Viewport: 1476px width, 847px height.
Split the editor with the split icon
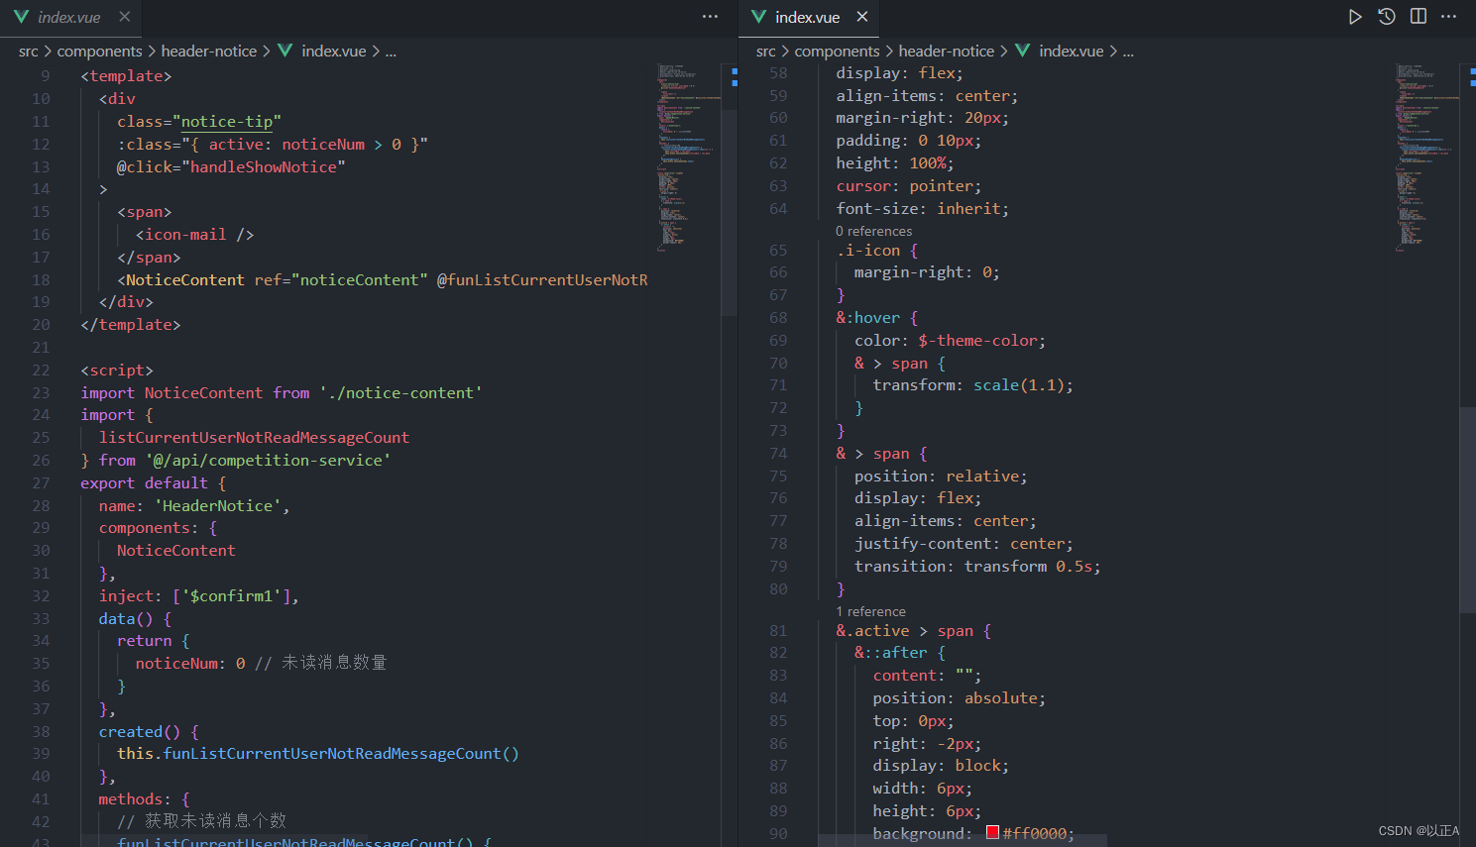pos(1419,17)
